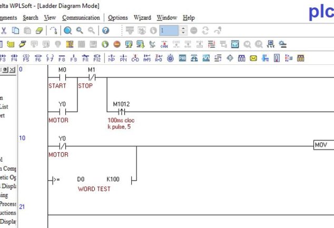The width and height of the screenshot is (334, 228).
Task: Click the blue magnifier zoom icon
Action: [68, 31]
